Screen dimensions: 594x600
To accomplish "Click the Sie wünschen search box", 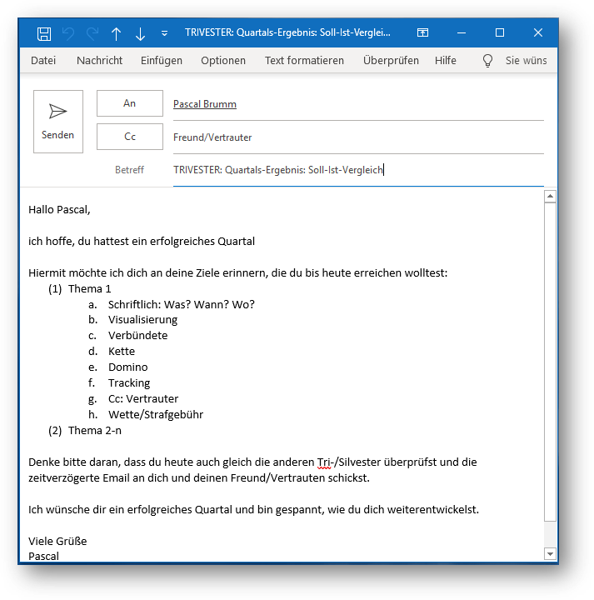I will click(x=527, y=61).
